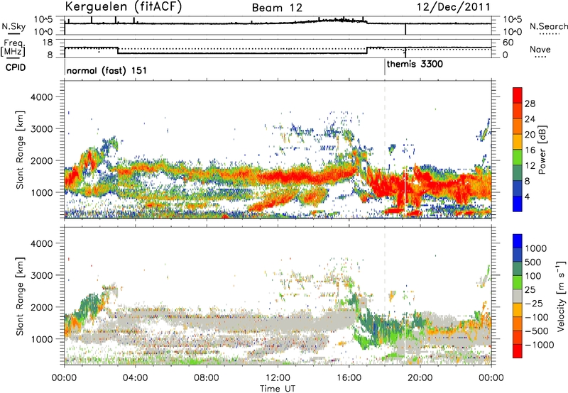Click the velocity colorbar "-1000" label
The width and height of the screenshot is (568, 393).
(x=539, y=345)
